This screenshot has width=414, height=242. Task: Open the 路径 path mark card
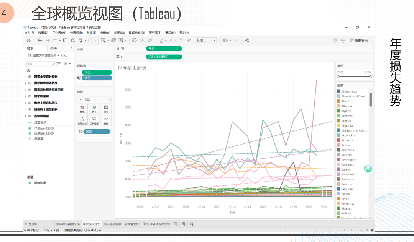[x=106, y=120]
